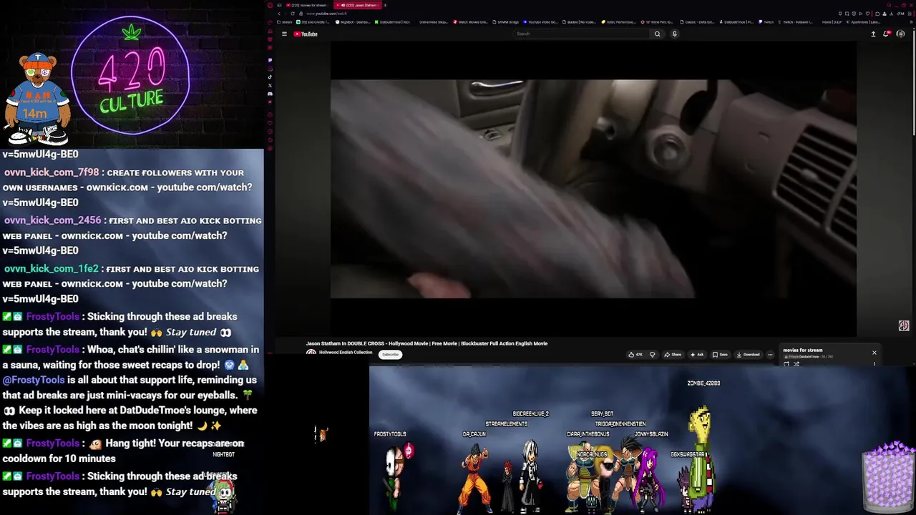Open X in the browser sidebar
This screenshot has height=515, width=916.
[x=270, y=85]
